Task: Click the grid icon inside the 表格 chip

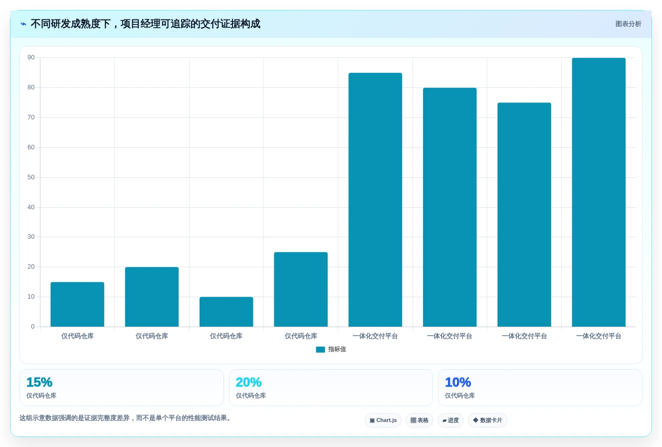Action: (x=413, y=421)
